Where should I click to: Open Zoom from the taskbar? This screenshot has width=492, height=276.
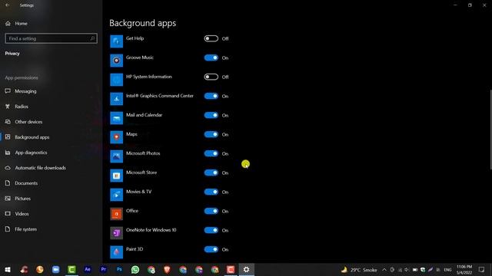[x=56, y=269]
